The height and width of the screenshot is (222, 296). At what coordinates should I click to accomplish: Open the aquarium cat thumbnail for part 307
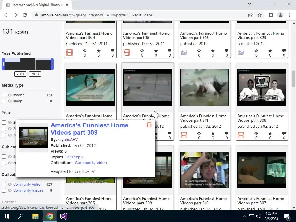point(262,170)
